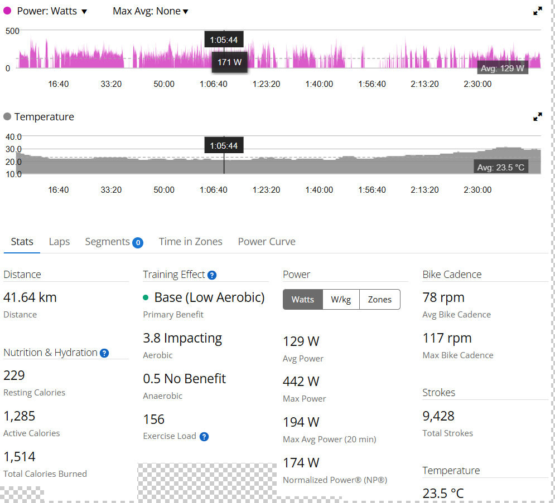Click the 129 W average power value
Screen dimensions: 555x503
(x=301, y=341)
